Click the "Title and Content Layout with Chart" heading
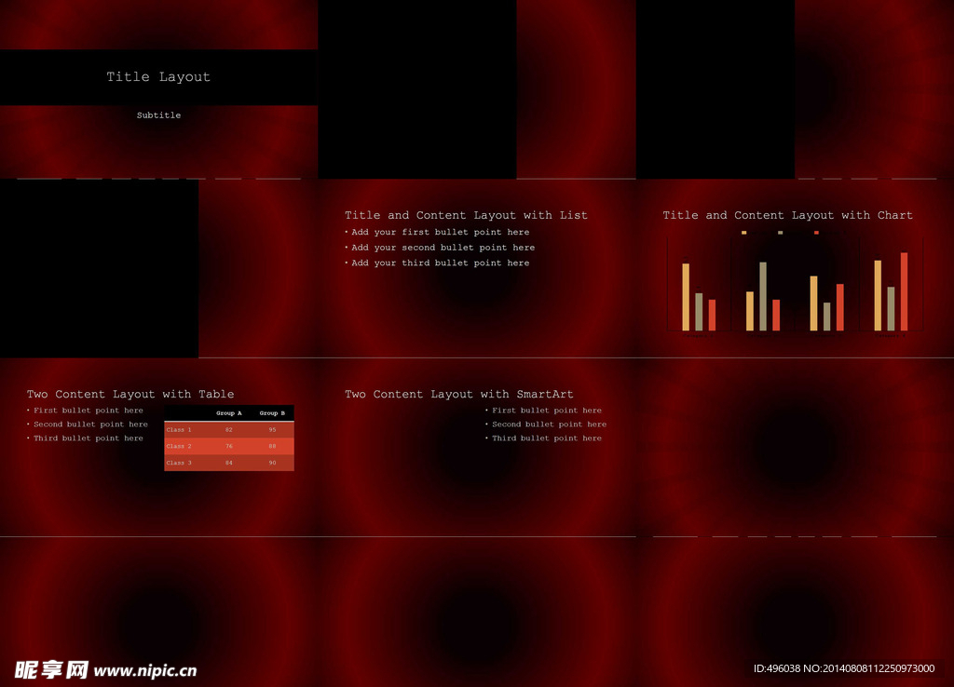The width and height of the screenshot is (954, 687). pos(787,215)
